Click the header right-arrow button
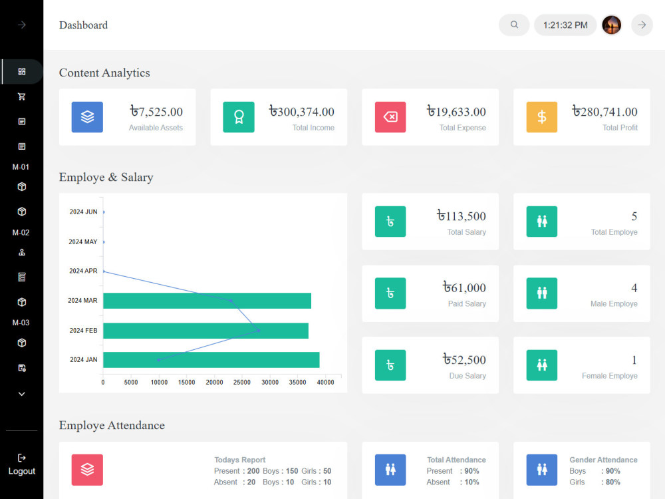665x499 pixels. pos(642,25)
